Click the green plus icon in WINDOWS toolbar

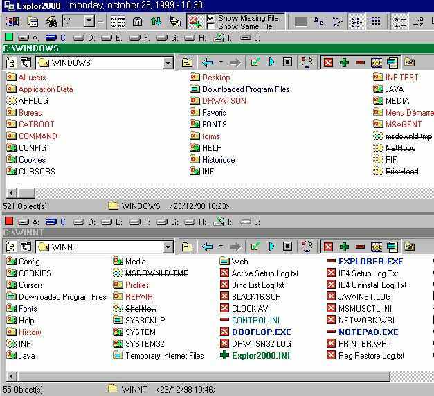click(344, 63)
